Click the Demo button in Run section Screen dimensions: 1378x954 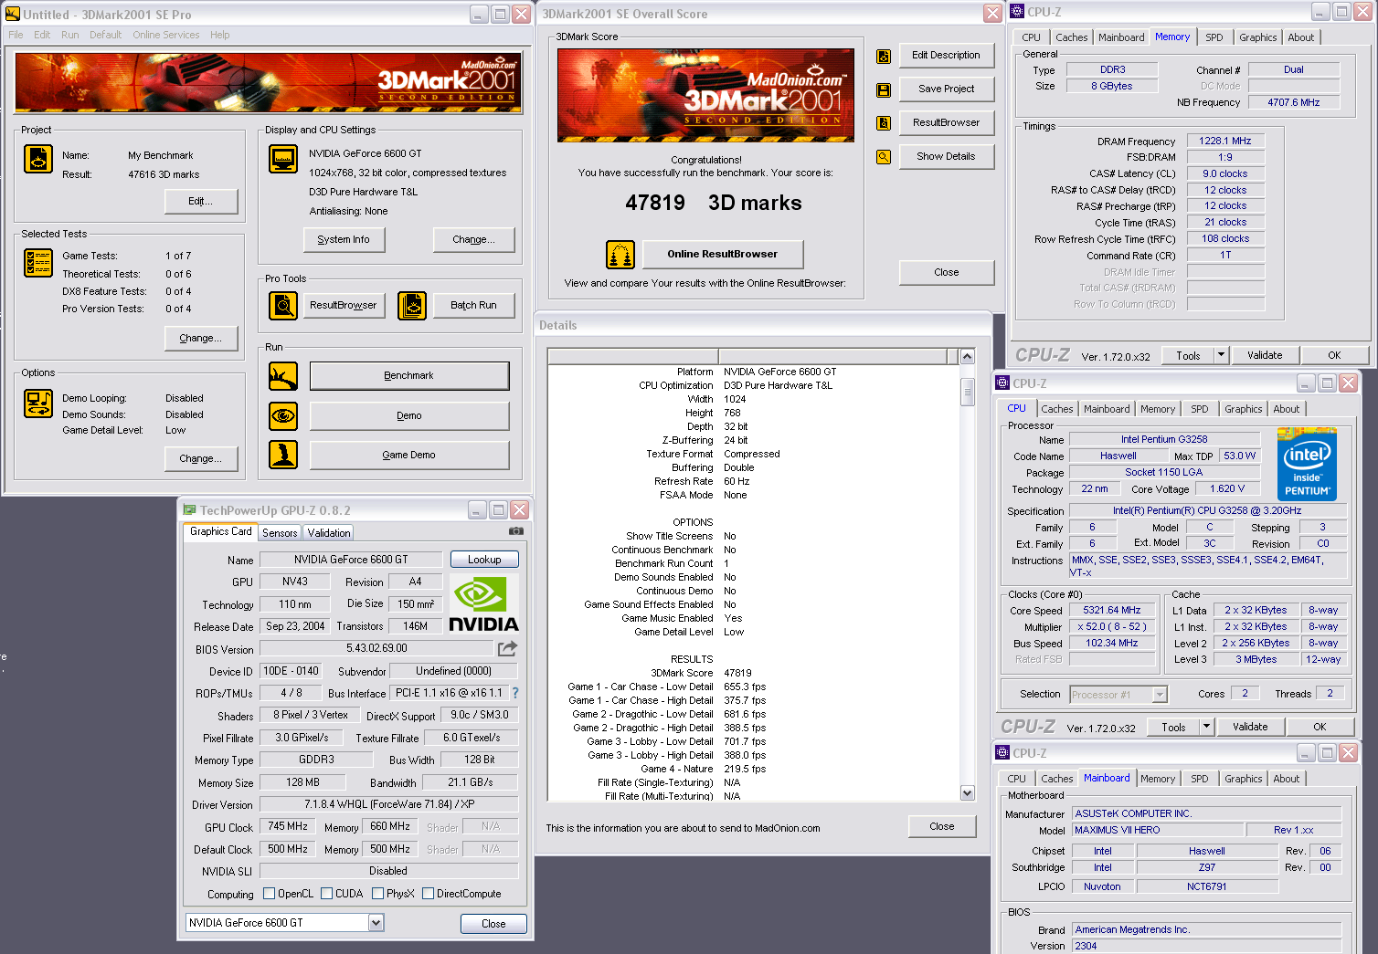click(x=409, y=415)
